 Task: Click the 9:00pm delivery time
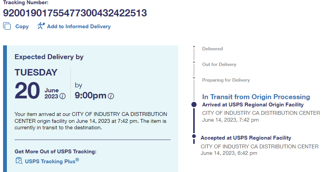coord(90,95)
